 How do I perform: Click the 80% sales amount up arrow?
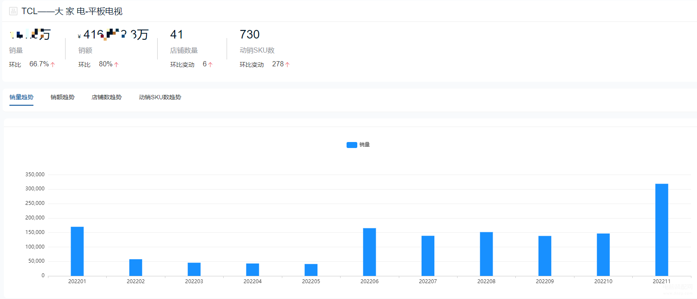(116, 65)
